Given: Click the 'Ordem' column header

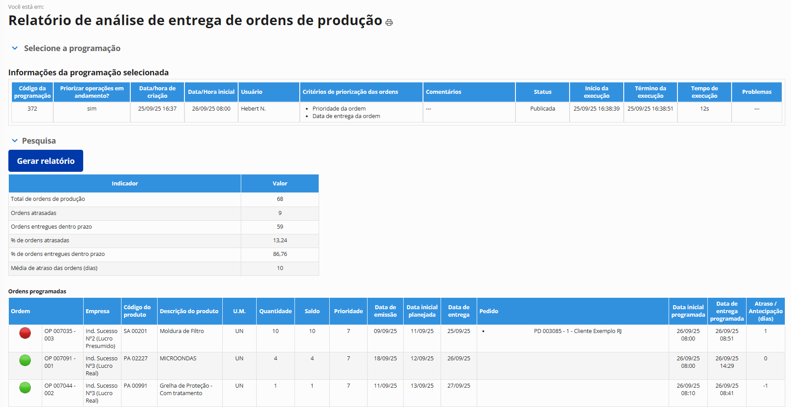Looking at the screenshot, I should pyautogui.click(x=21, y=311).
